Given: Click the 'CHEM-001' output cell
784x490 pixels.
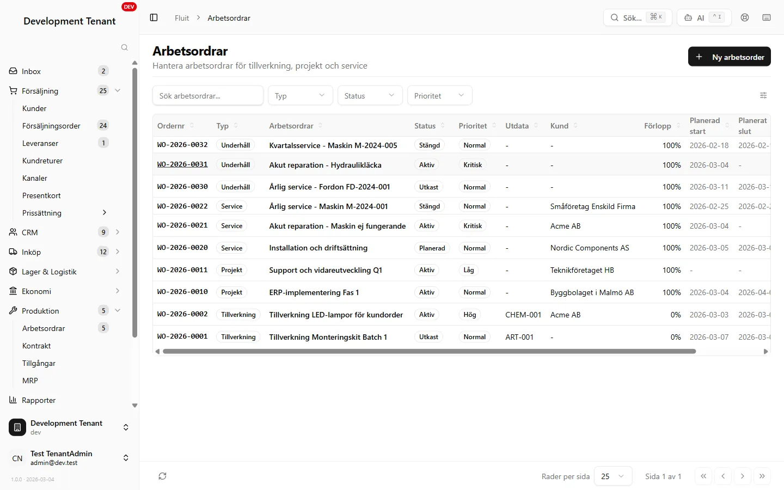Looking at the screenshot, I should pos(523,315).
